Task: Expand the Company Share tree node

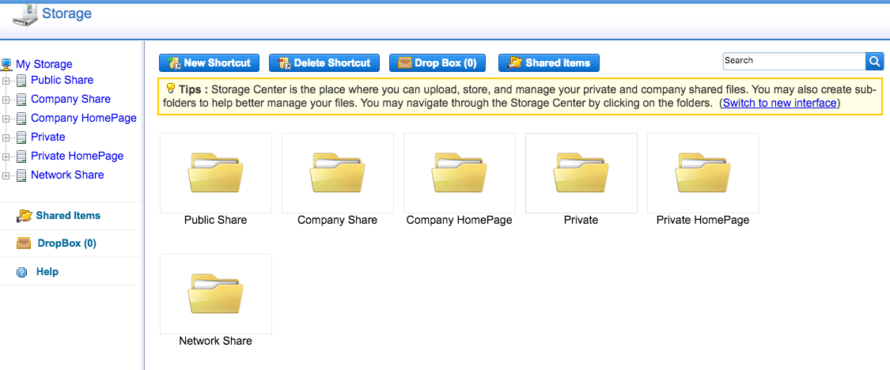Action: pos(6,100)
